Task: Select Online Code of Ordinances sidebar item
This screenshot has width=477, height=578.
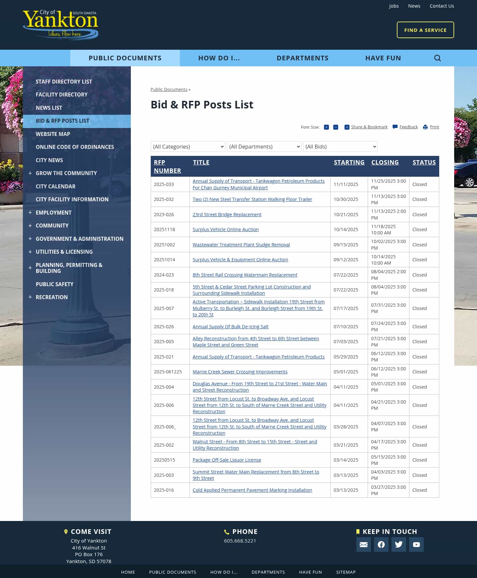Action: (x=75, y=147)
